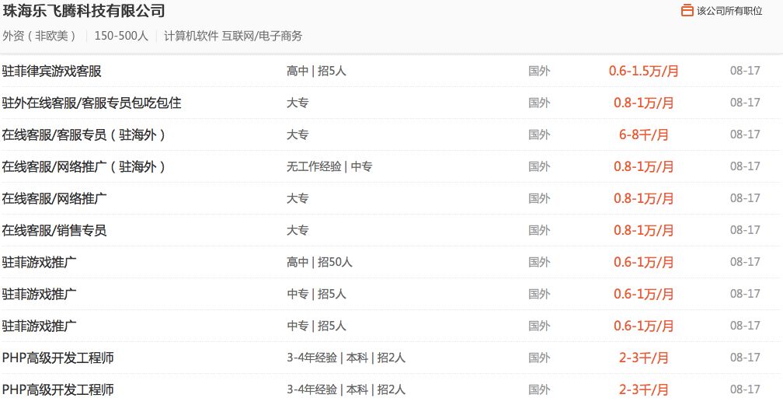
Task: View the 在线客服/网络推广（驻海外）job
Action: coord(83,166)
